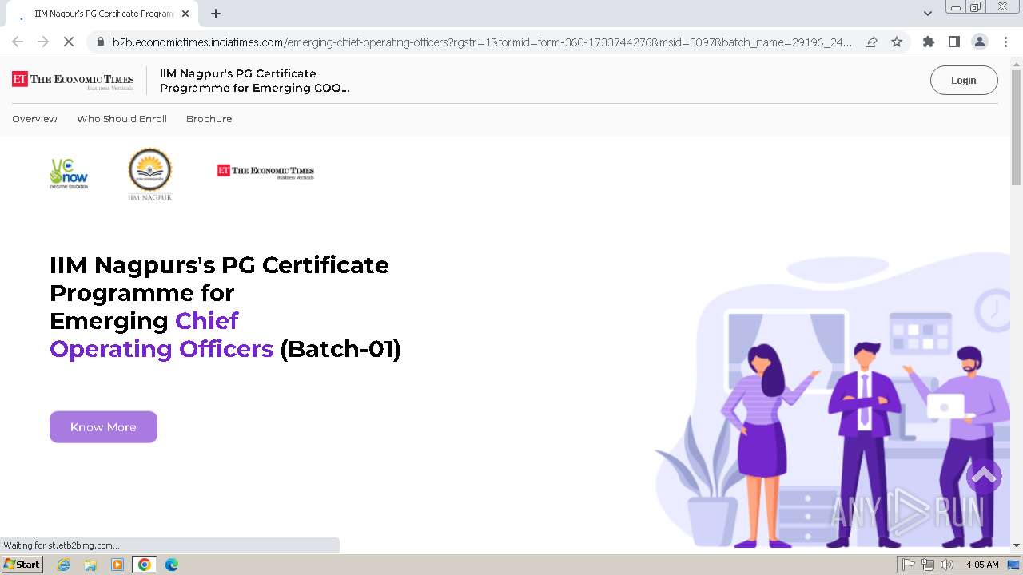Click the page vertical scrollbar thumb
Screen dimensions: 1023x575
(x=1017, y=128)
